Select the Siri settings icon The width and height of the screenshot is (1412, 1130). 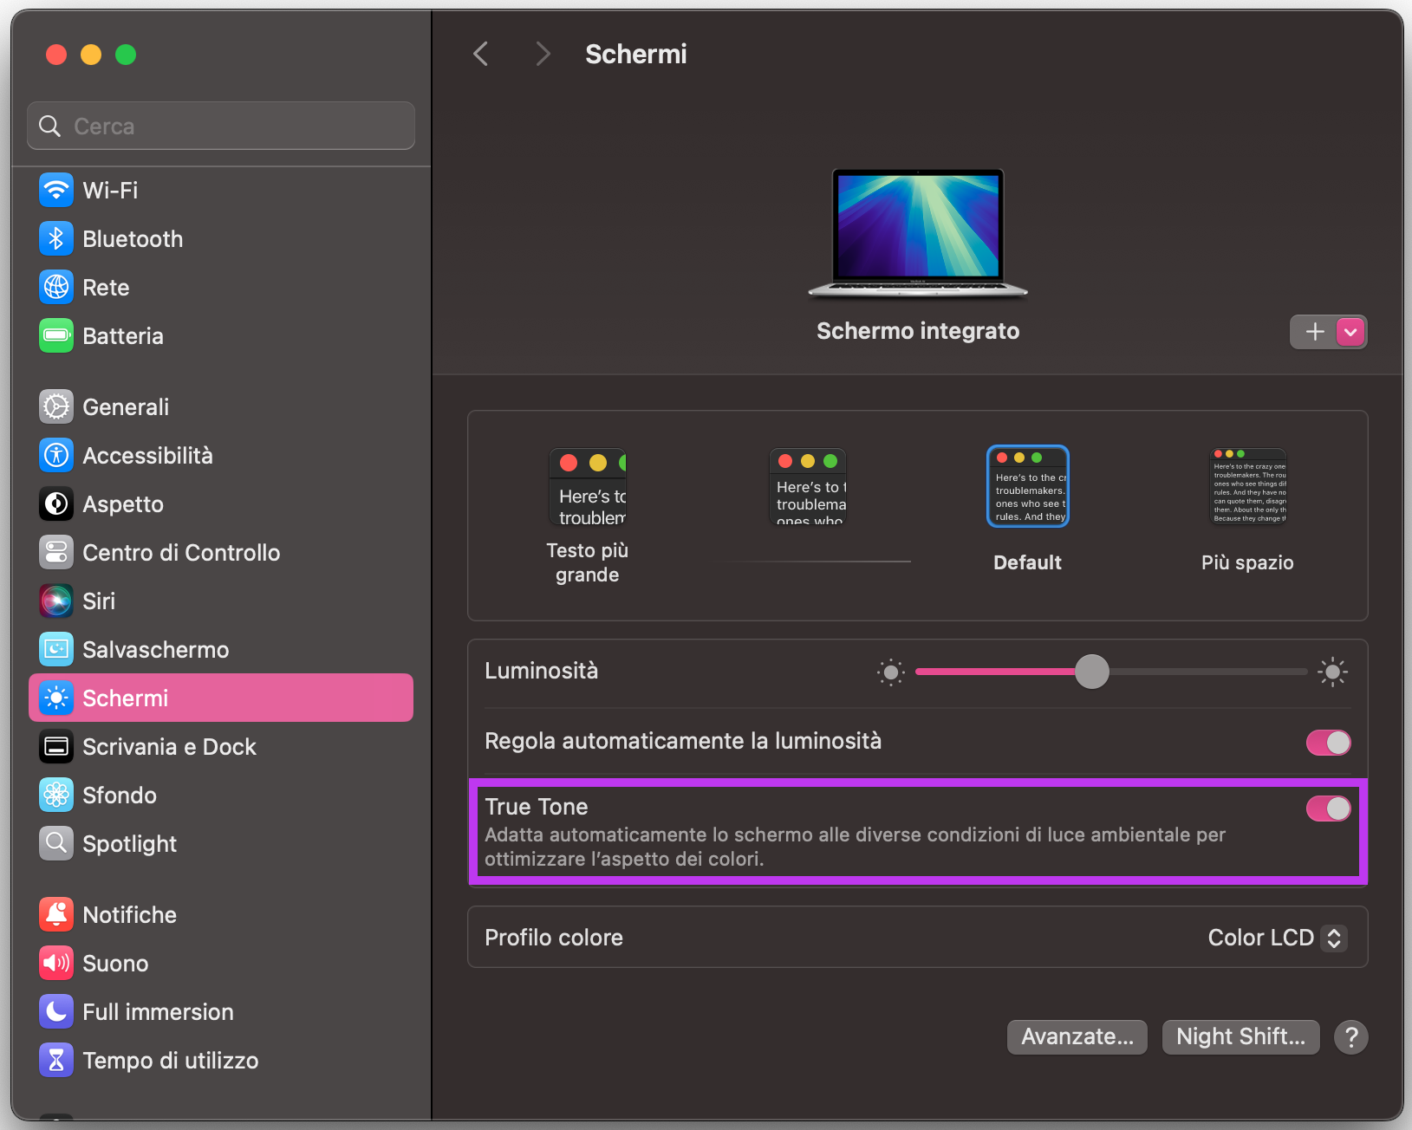coord(55,601)
